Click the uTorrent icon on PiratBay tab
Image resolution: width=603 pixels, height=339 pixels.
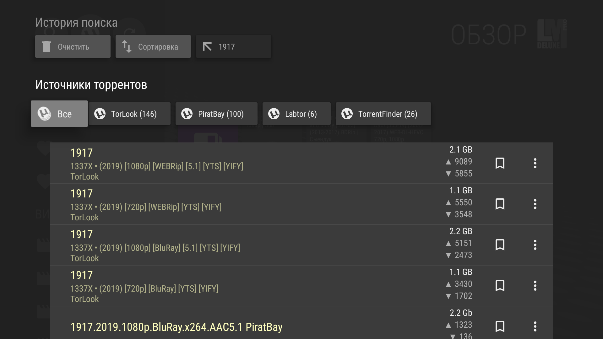point(187,114)
